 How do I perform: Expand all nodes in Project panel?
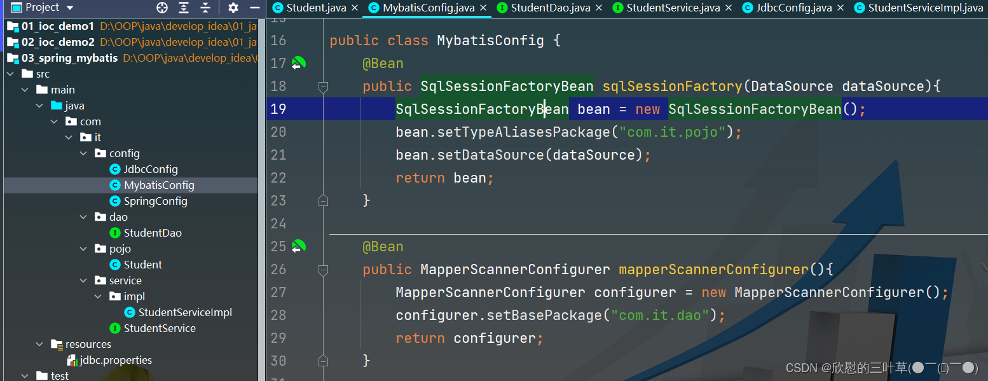pos(184,8)
